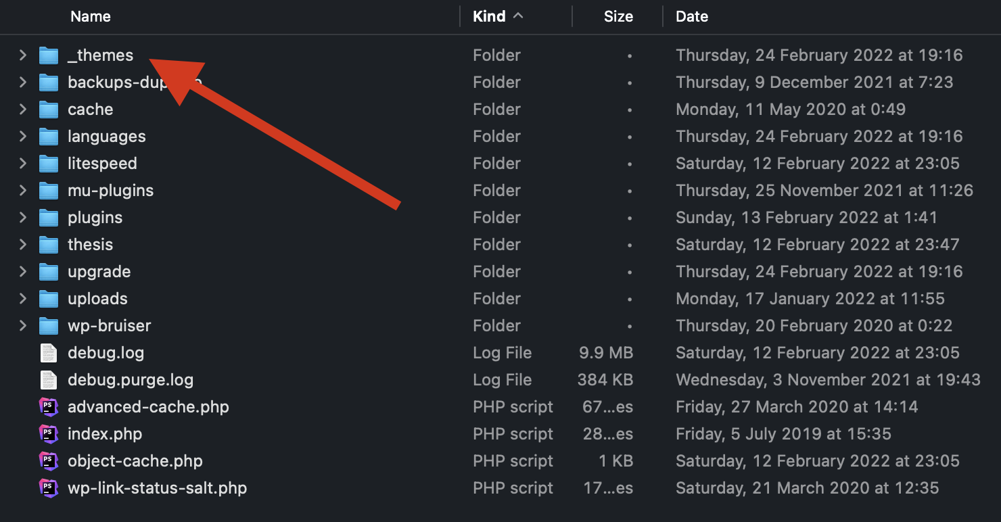The height and width of the screenshot is (522, 1001).
Task: Expand the plugins folder disclosure arrow
Action: 22,218
